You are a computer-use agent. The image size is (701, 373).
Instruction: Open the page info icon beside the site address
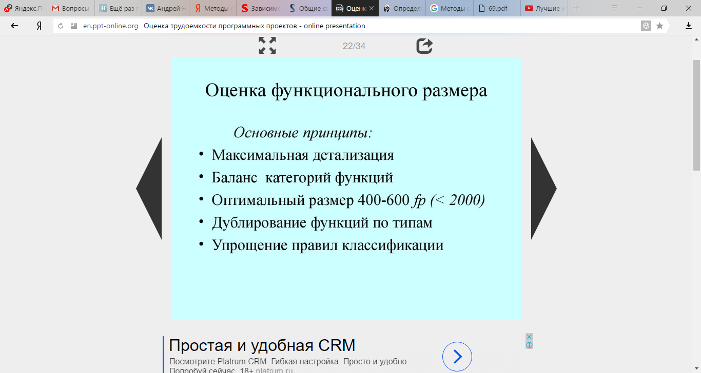(x=73, y=26)
